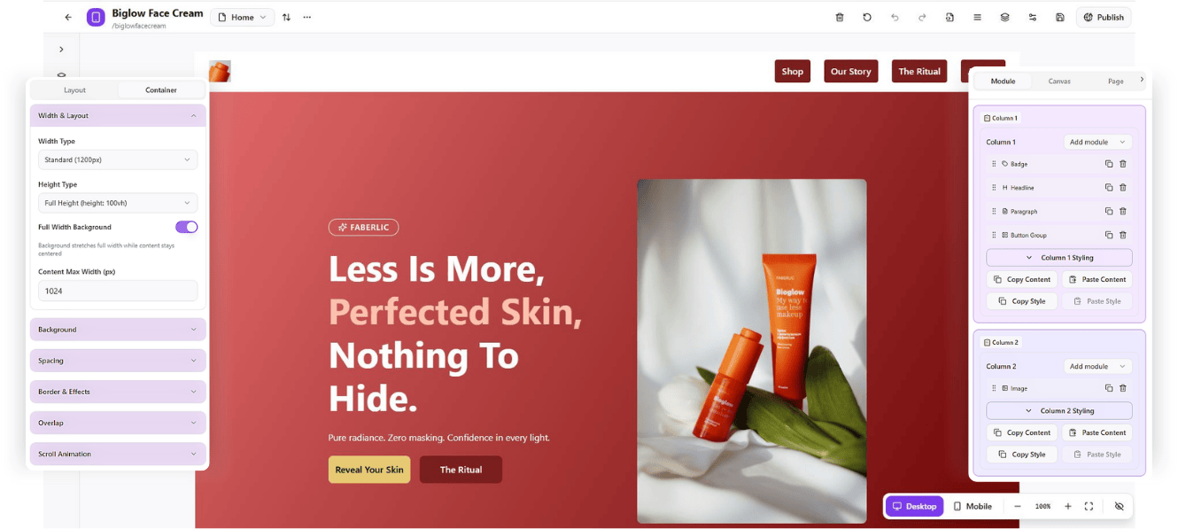This screenshot has height=529, width=1178.
Task: Duplicate the Badge module
Action: (x=1108, y=164)
